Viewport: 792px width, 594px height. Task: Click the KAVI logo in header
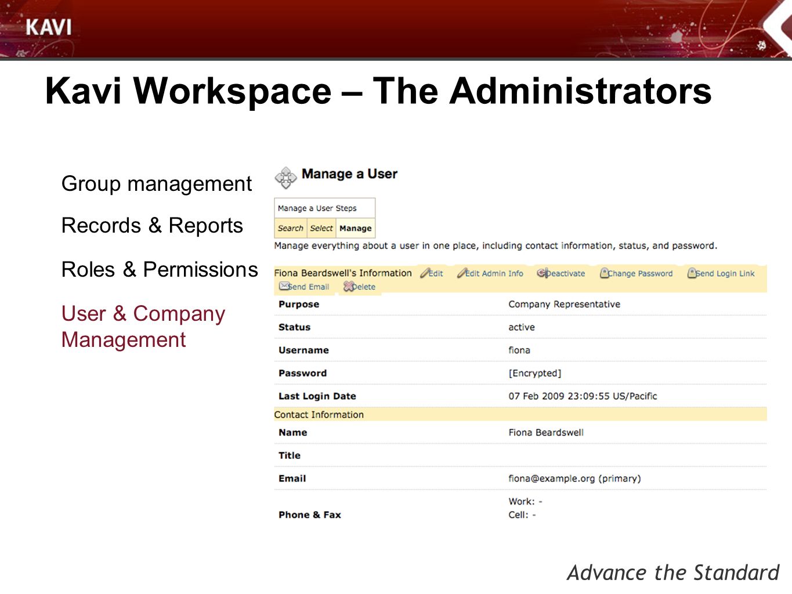(x=49, y=27)
